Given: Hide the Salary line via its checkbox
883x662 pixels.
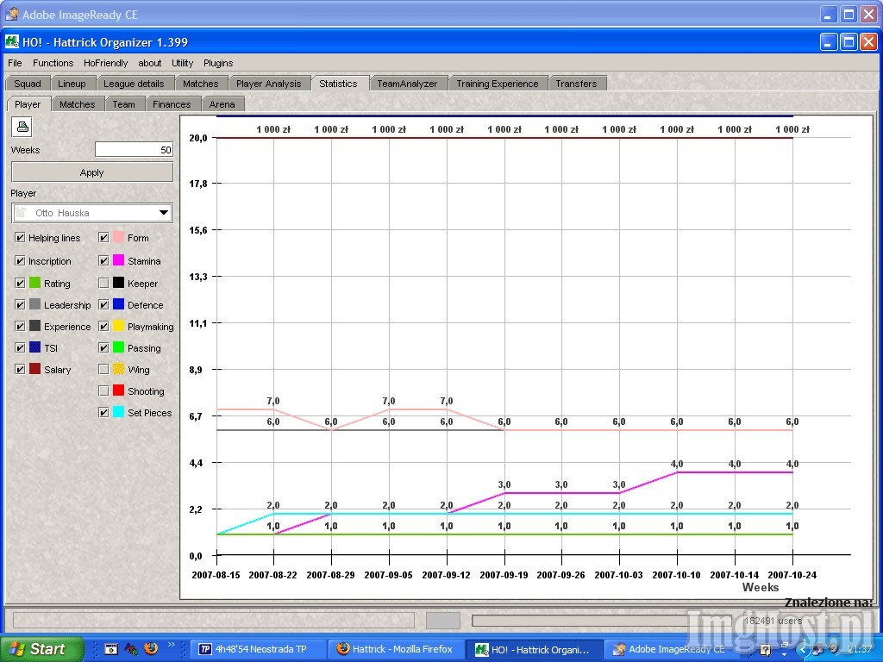Looking at the screenshot, I should pos(20,369).
